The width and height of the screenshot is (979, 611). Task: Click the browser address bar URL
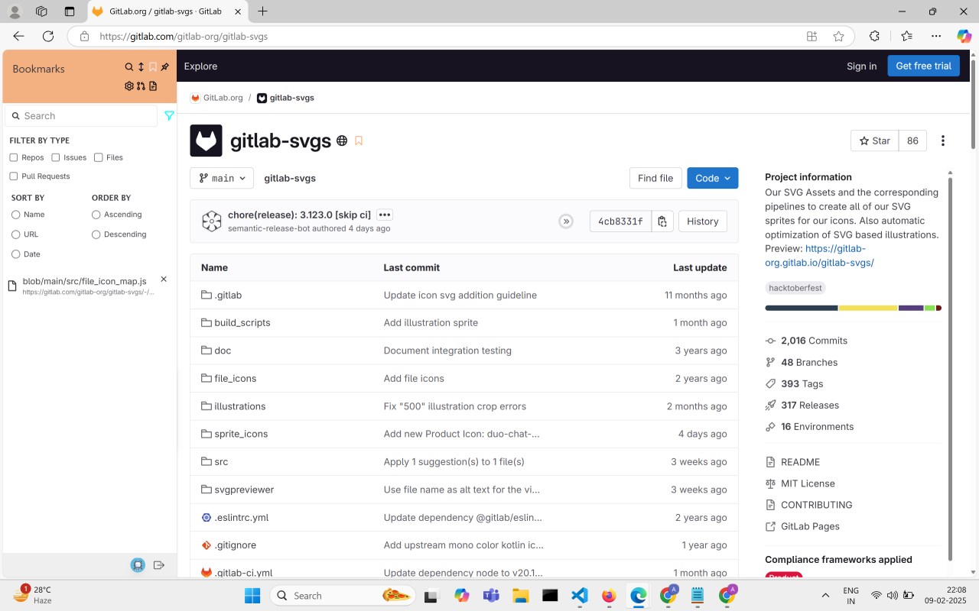(184, 36)
